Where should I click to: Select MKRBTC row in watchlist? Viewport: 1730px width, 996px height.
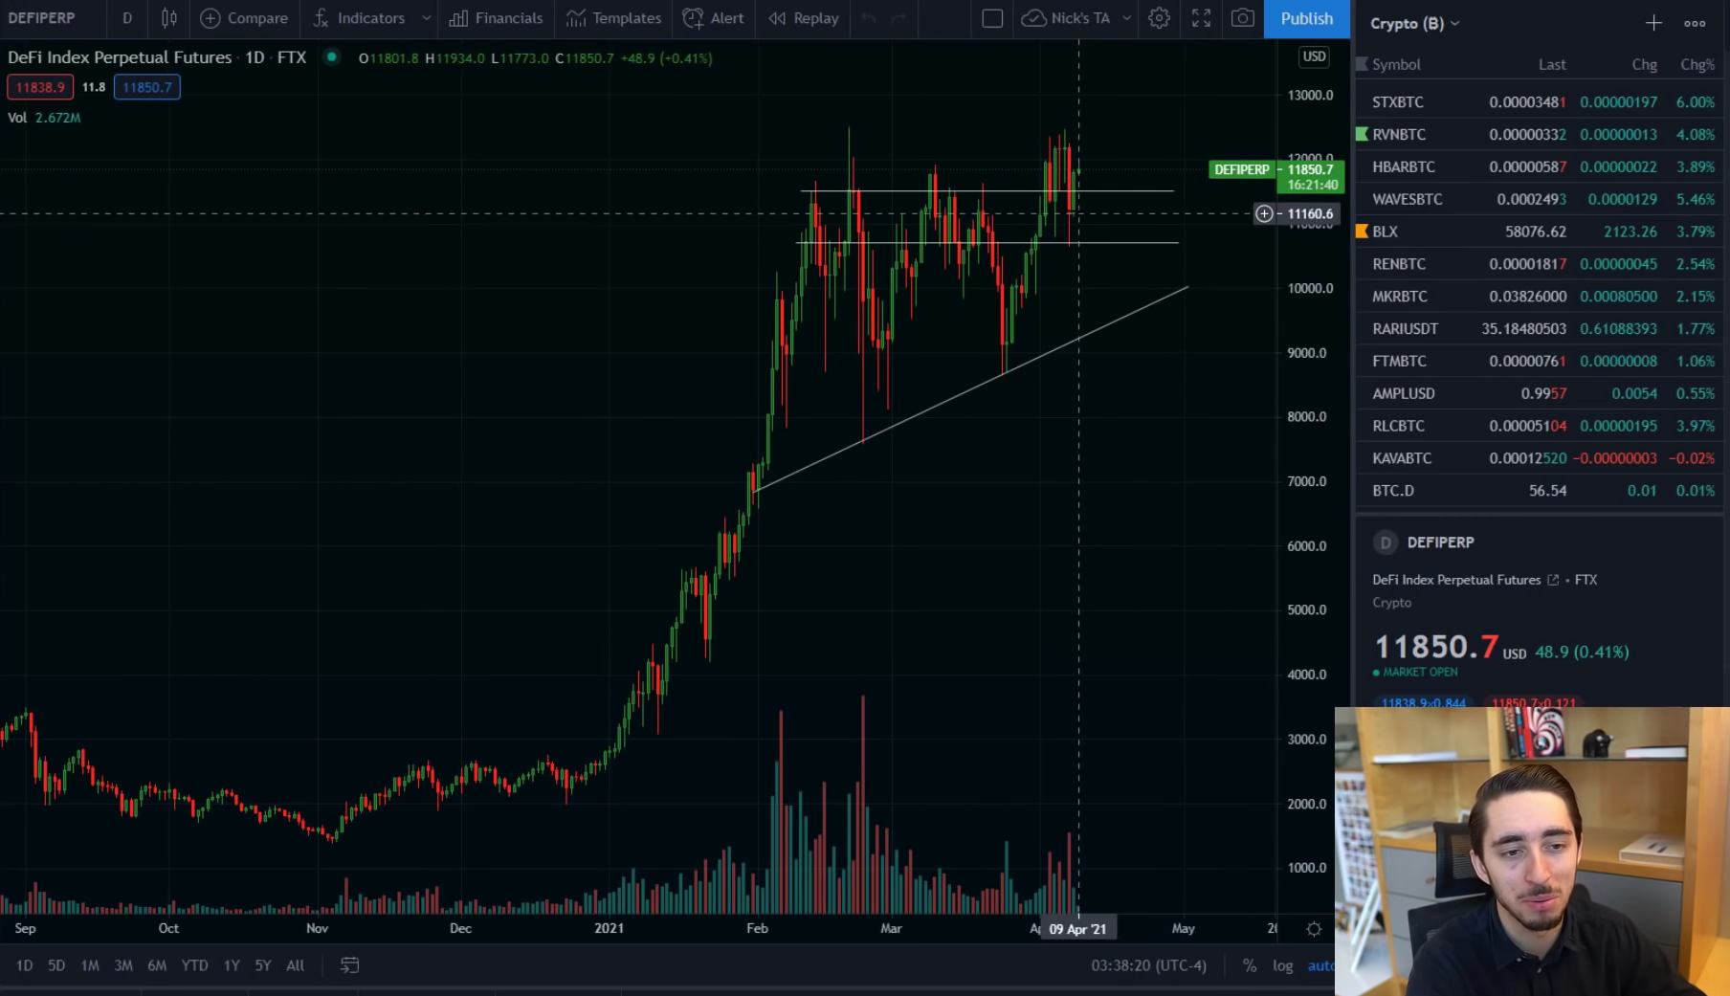[x=1541, y=296]
